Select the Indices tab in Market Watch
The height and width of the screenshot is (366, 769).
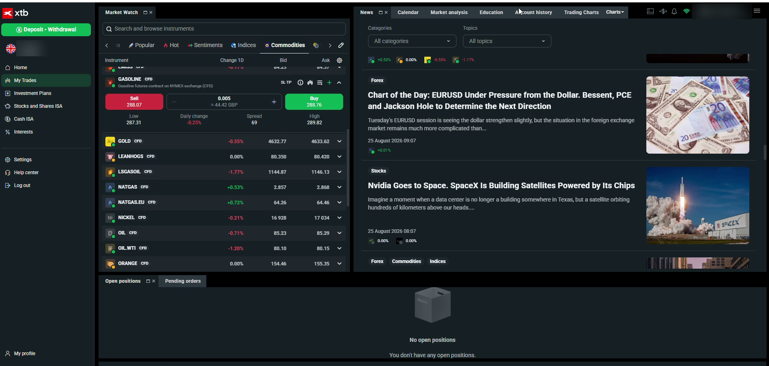pos(243,45)
